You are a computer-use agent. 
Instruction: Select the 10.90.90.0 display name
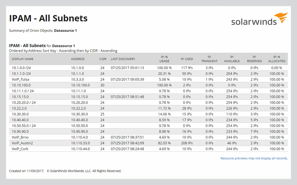point(20,132)
